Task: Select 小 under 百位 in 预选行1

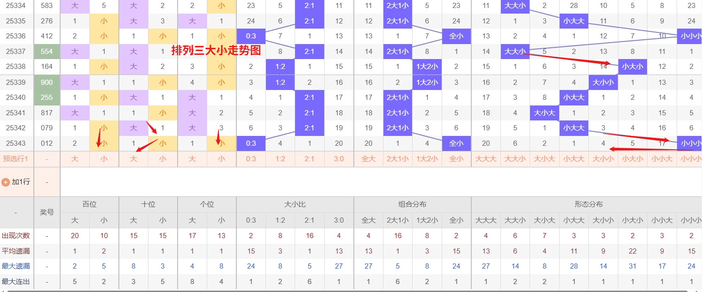Action: 104,159
